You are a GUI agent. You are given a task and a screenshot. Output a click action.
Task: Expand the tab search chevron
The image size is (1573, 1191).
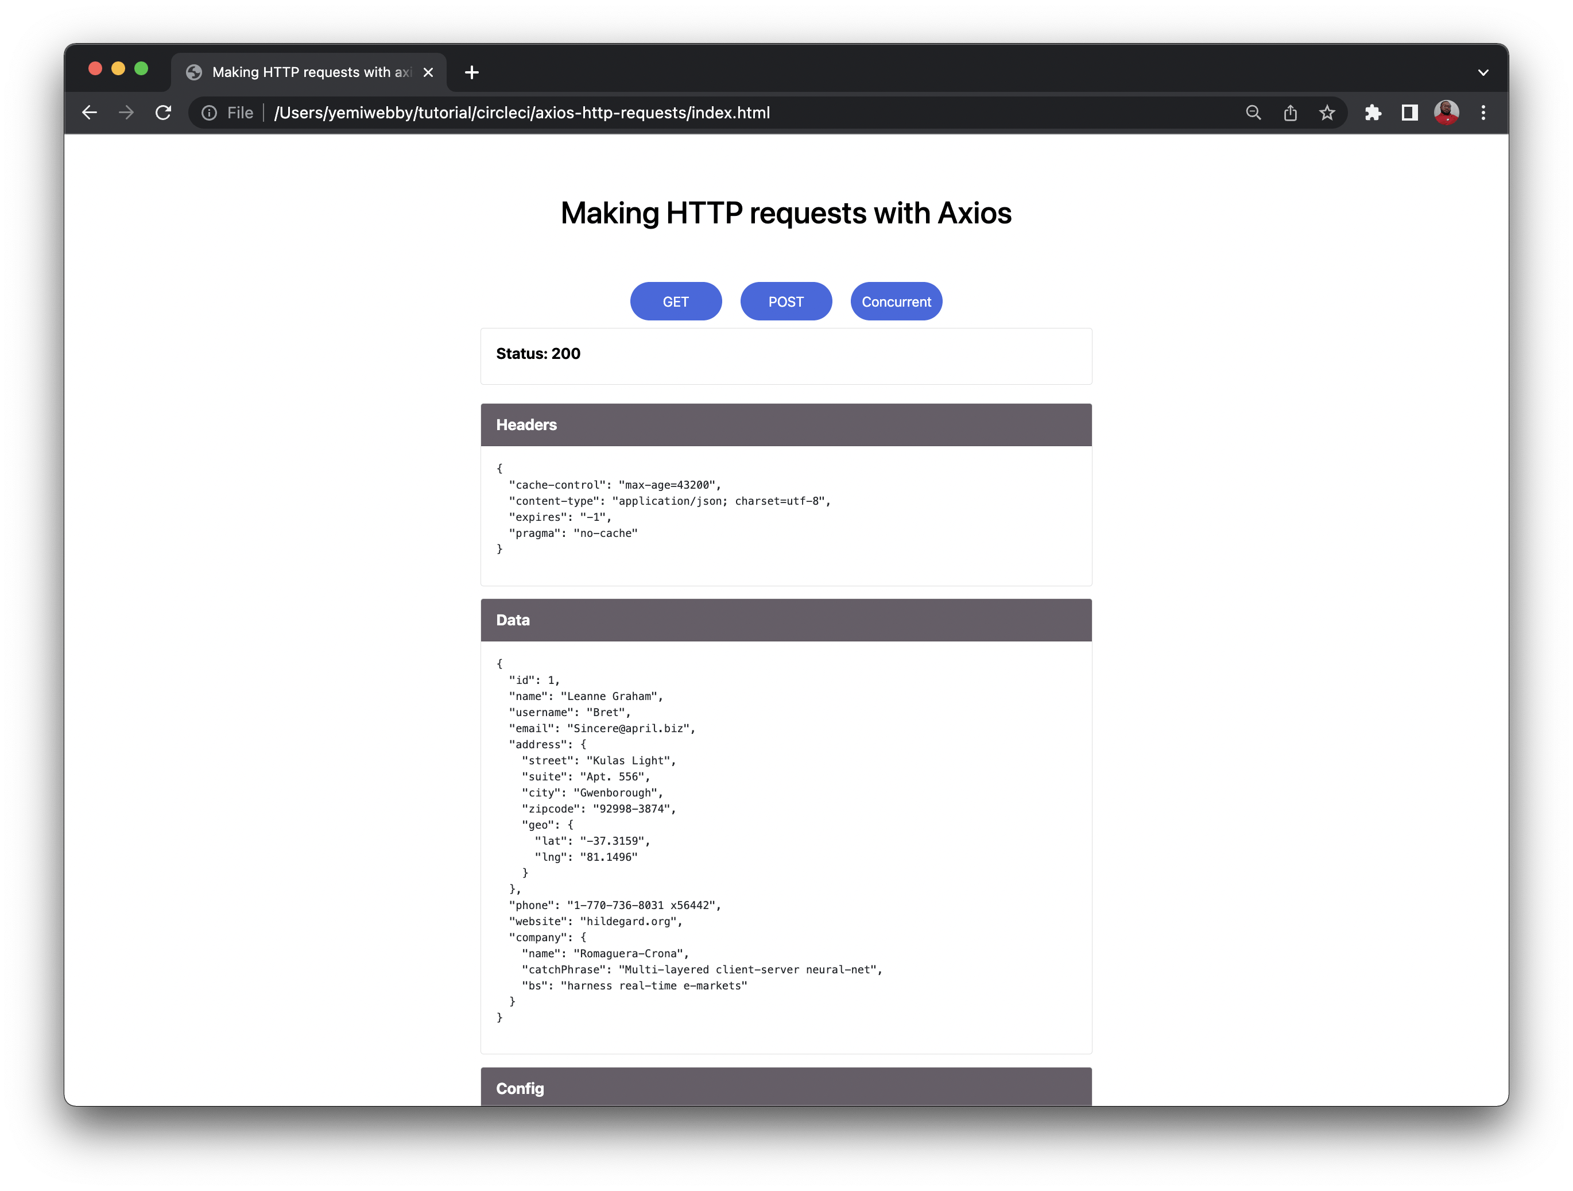click(x=1483, y=72)
